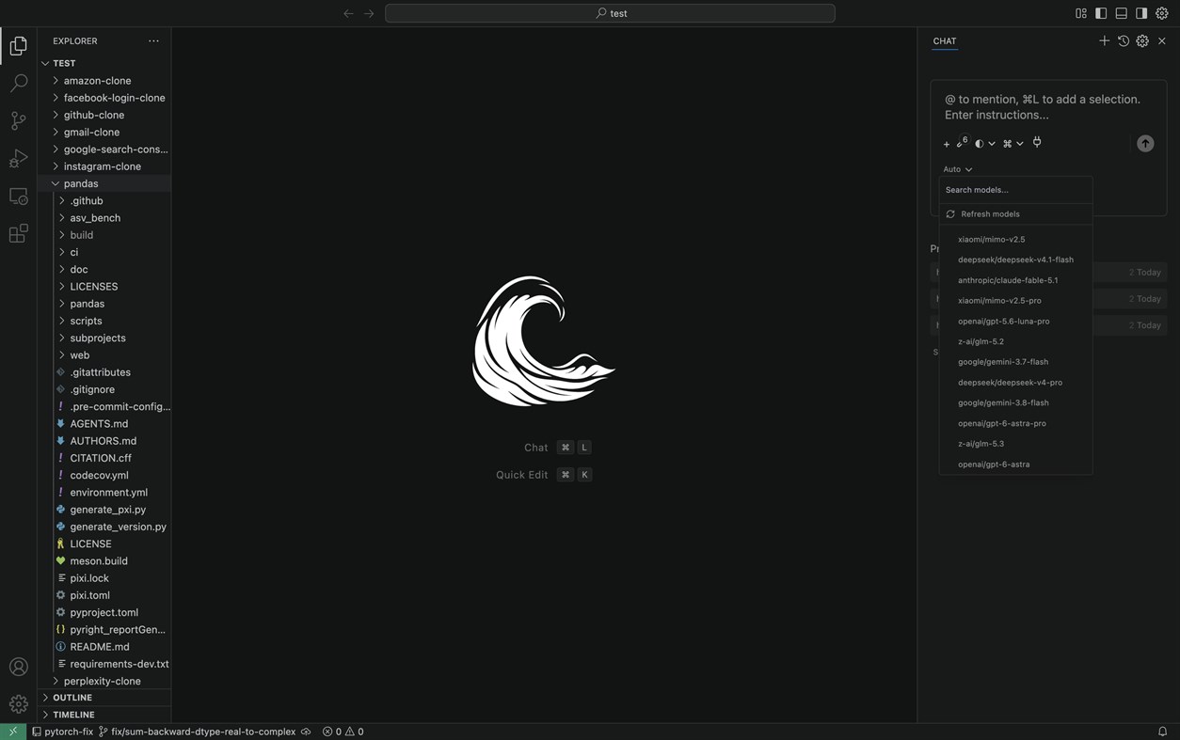Select the z-ai/glm-5.3 model
1180x740 pixels.
tap(1015, 444)
